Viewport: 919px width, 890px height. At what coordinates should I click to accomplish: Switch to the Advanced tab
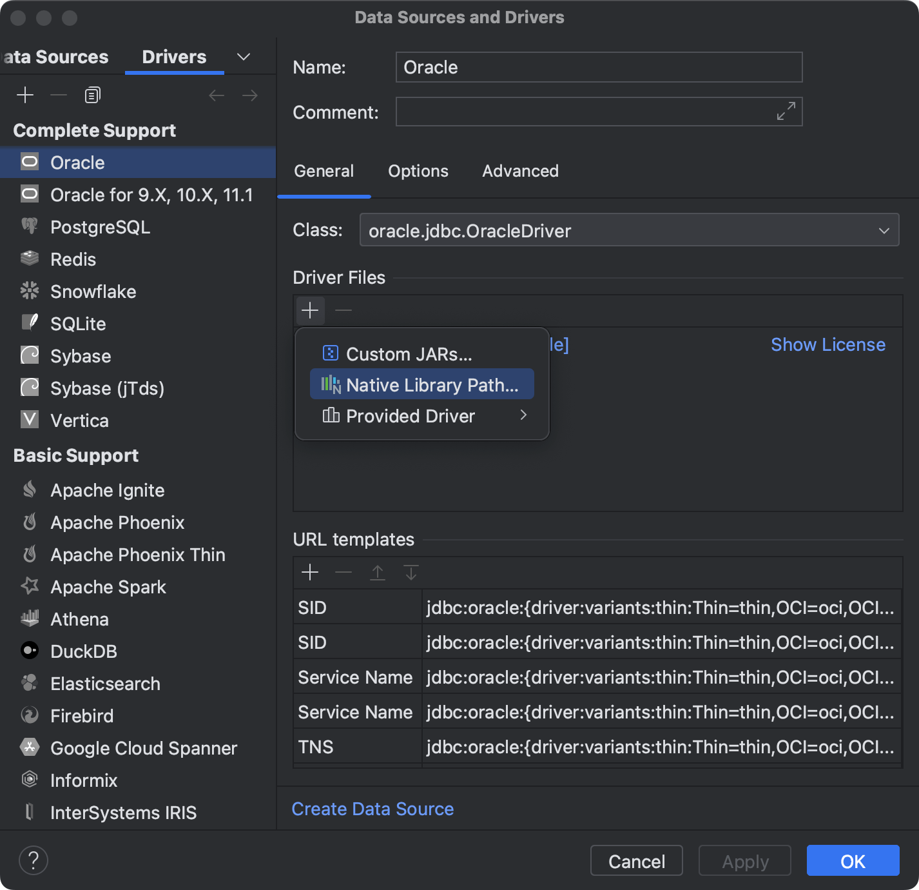pyautogui.click(x=519, y=171)
